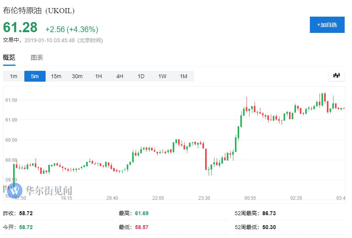Add Brent crude to watchlist (+加自选)
Screen dimensions: 352x238
327,25
